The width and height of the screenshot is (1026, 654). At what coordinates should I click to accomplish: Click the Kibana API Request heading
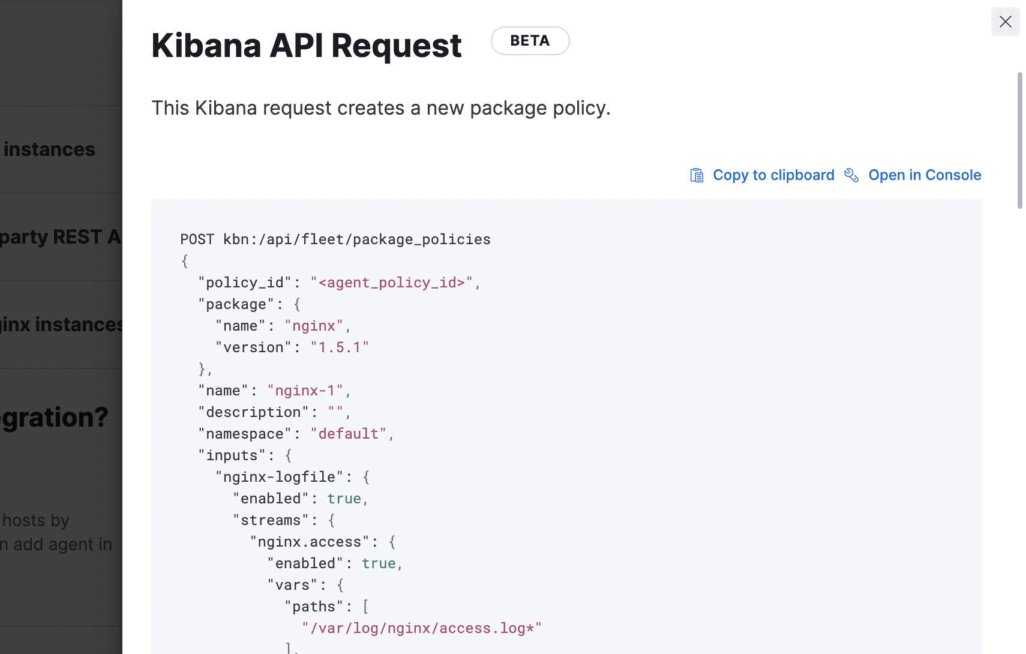(x=306, y=45)
